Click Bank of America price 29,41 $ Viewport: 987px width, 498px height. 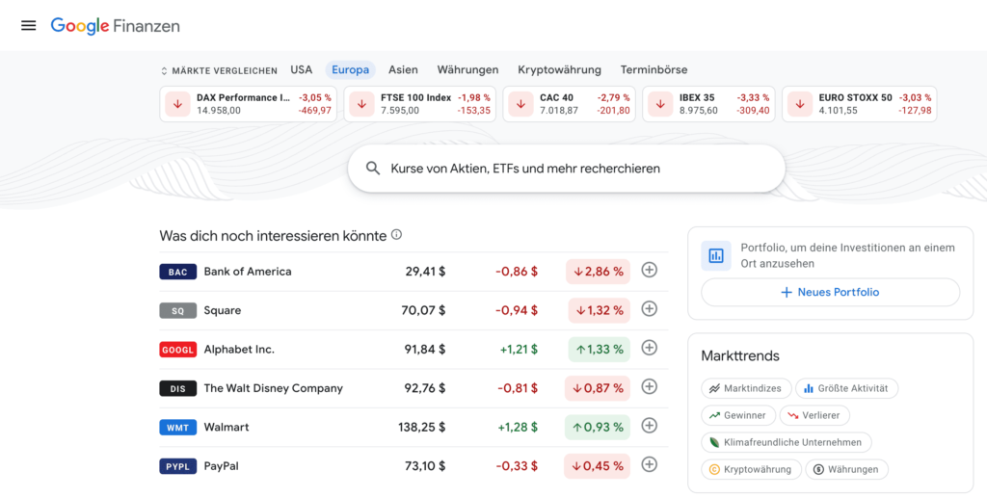tap(425, 272)
